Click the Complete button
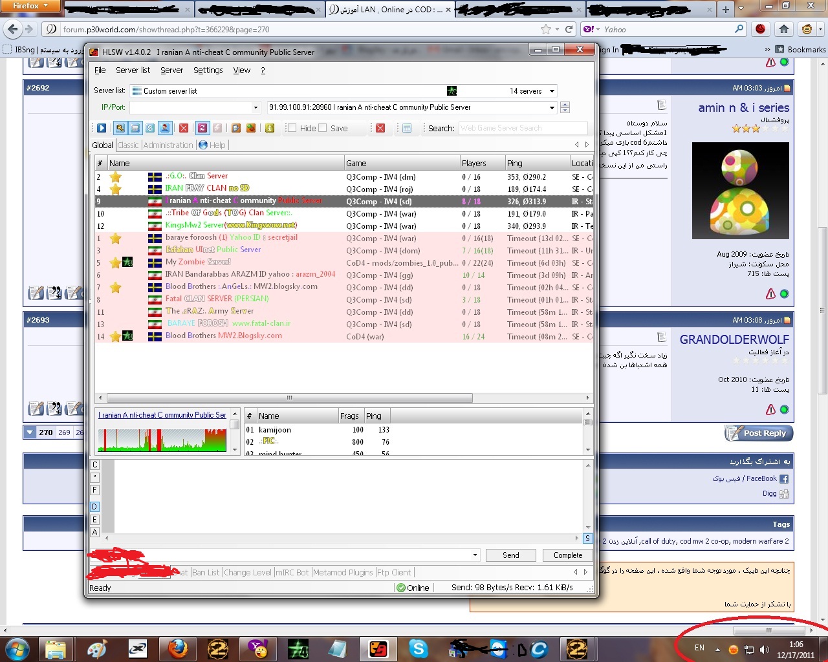 [x=568, y=555]
